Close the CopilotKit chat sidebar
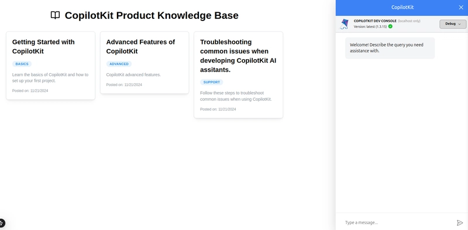 (461, 8)
